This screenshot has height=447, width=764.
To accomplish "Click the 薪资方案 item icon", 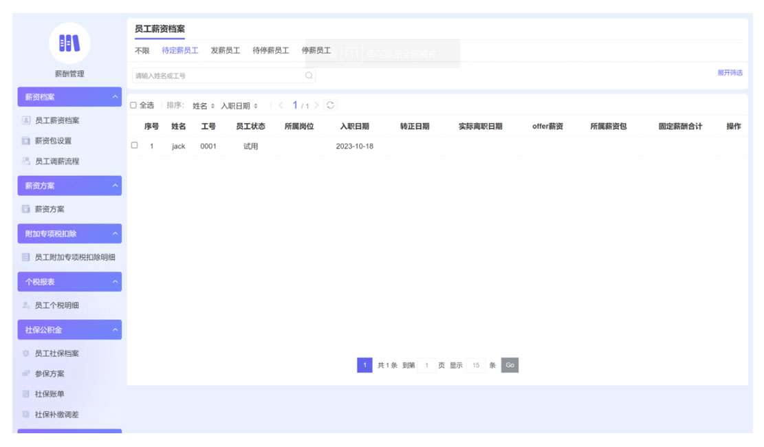I will (26, 209).
